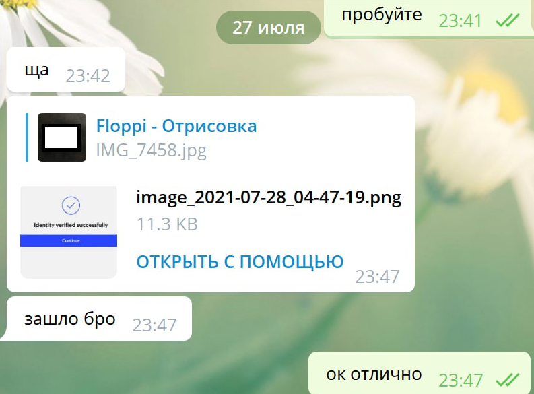Open the Identity verified successfully image thumbnail

coord(69,232)
